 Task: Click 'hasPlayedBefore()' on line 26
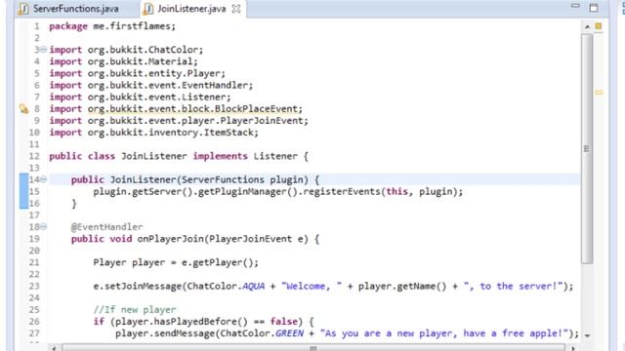pyautogui.click(x=201, y=322)
